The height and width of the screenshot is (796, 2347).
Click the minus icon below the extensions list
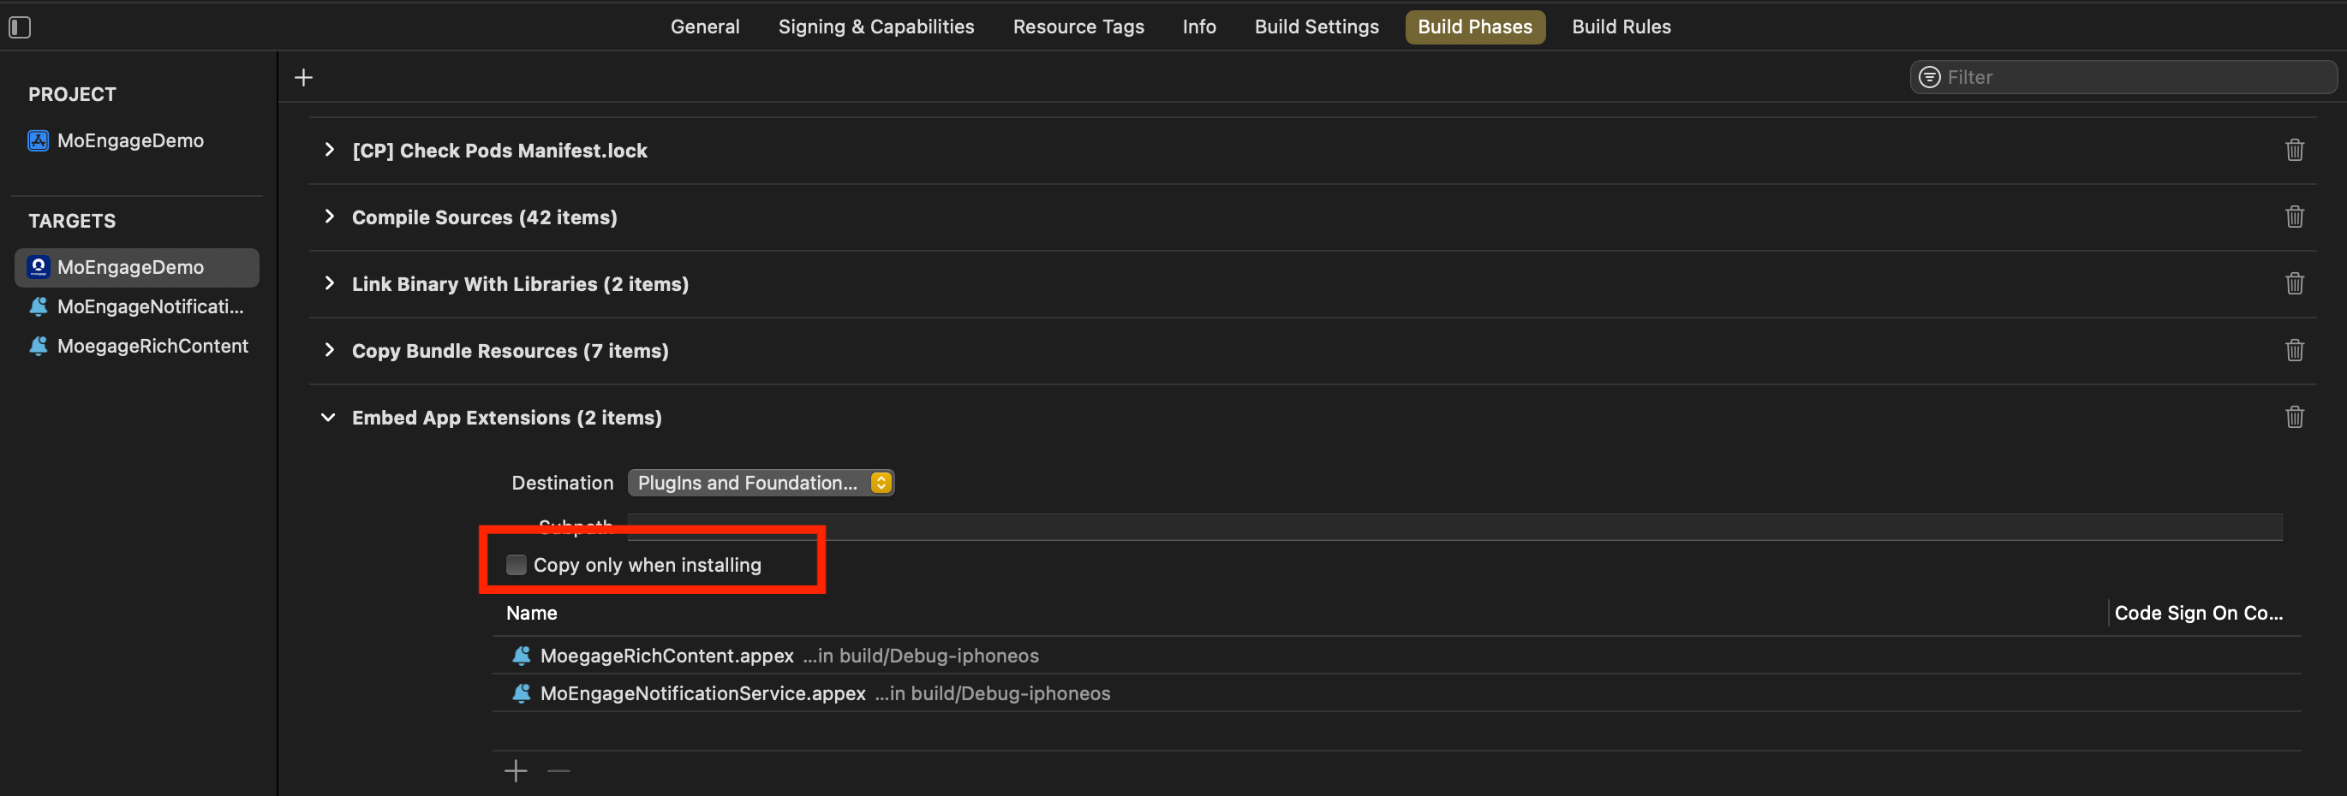[x=558, y=771]
